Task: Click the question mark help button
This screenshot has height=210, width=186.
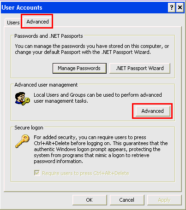Action: tap(172, 7)
